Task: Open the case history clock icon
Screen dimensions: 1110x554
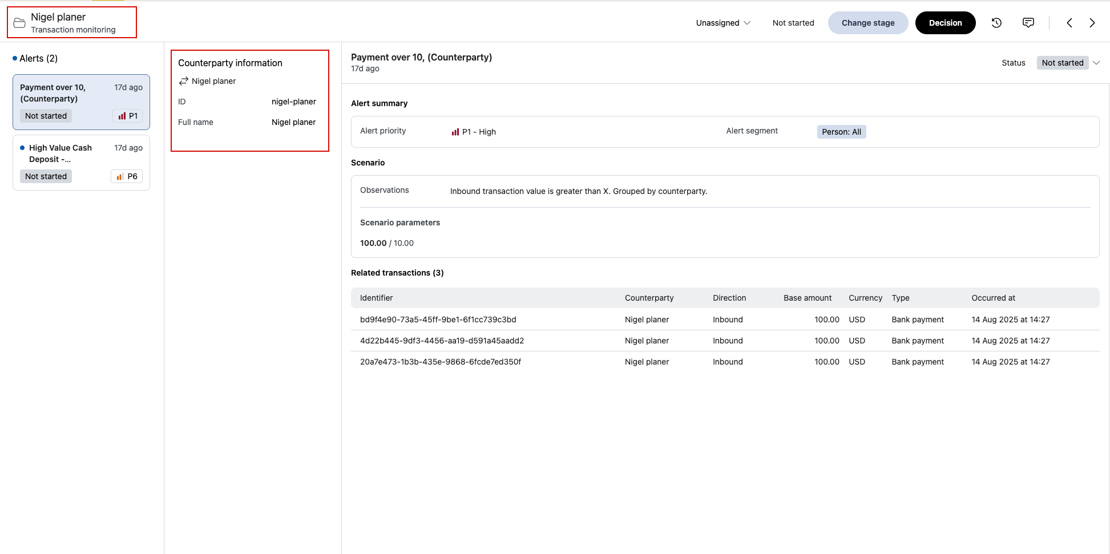Action: [996, 23]
